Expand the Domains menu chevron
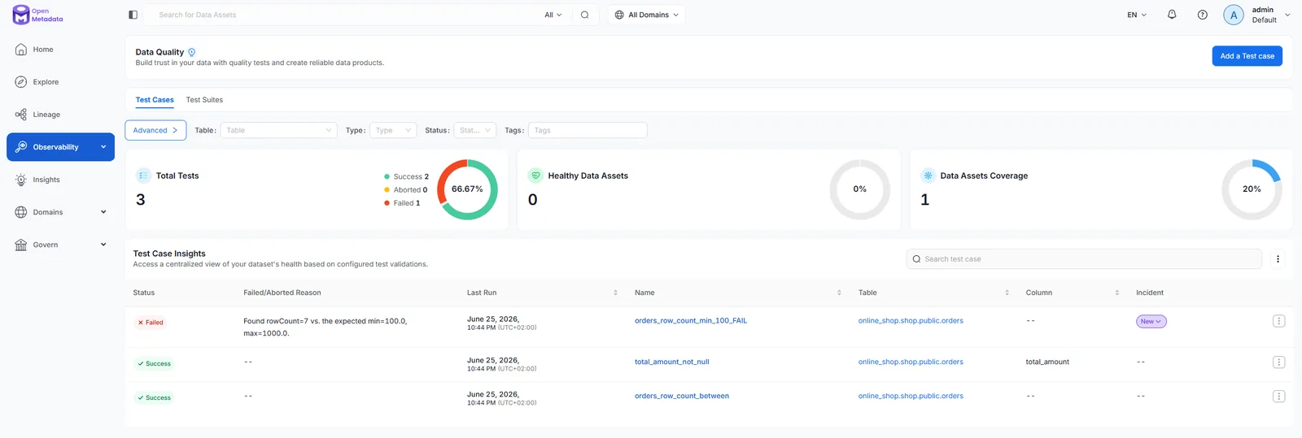The width and height of the screenshot is (1302, 438). [x=103, y=212]
